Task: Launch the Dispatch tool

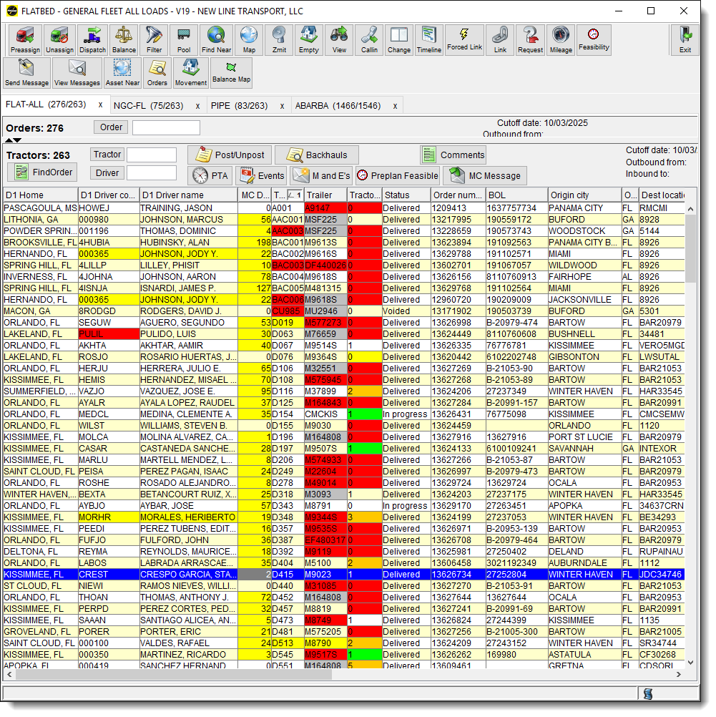Action: click(92, 40)
